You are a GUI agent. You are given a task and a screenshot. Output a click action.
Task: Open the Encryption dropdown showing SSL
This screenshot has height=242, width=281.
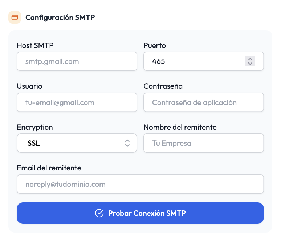click(77, 143)
